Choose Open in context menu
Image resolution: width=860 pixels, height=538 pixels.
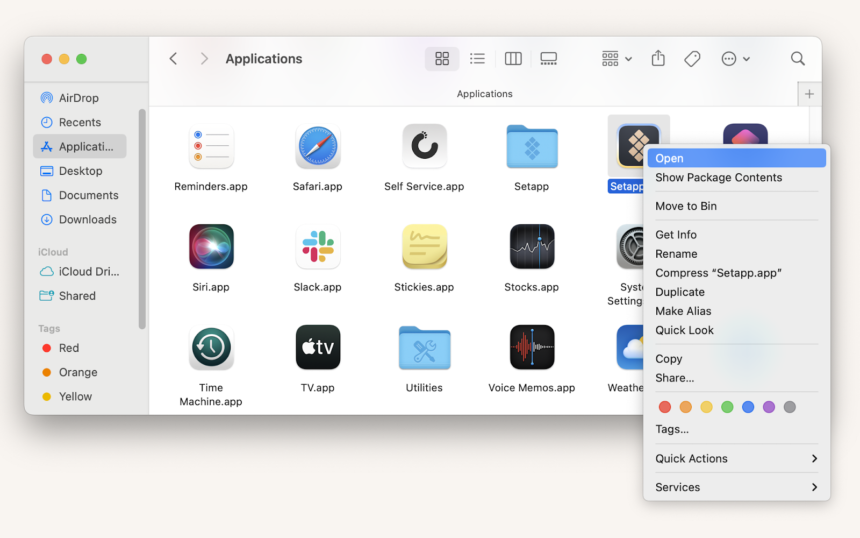click(736, 158)
